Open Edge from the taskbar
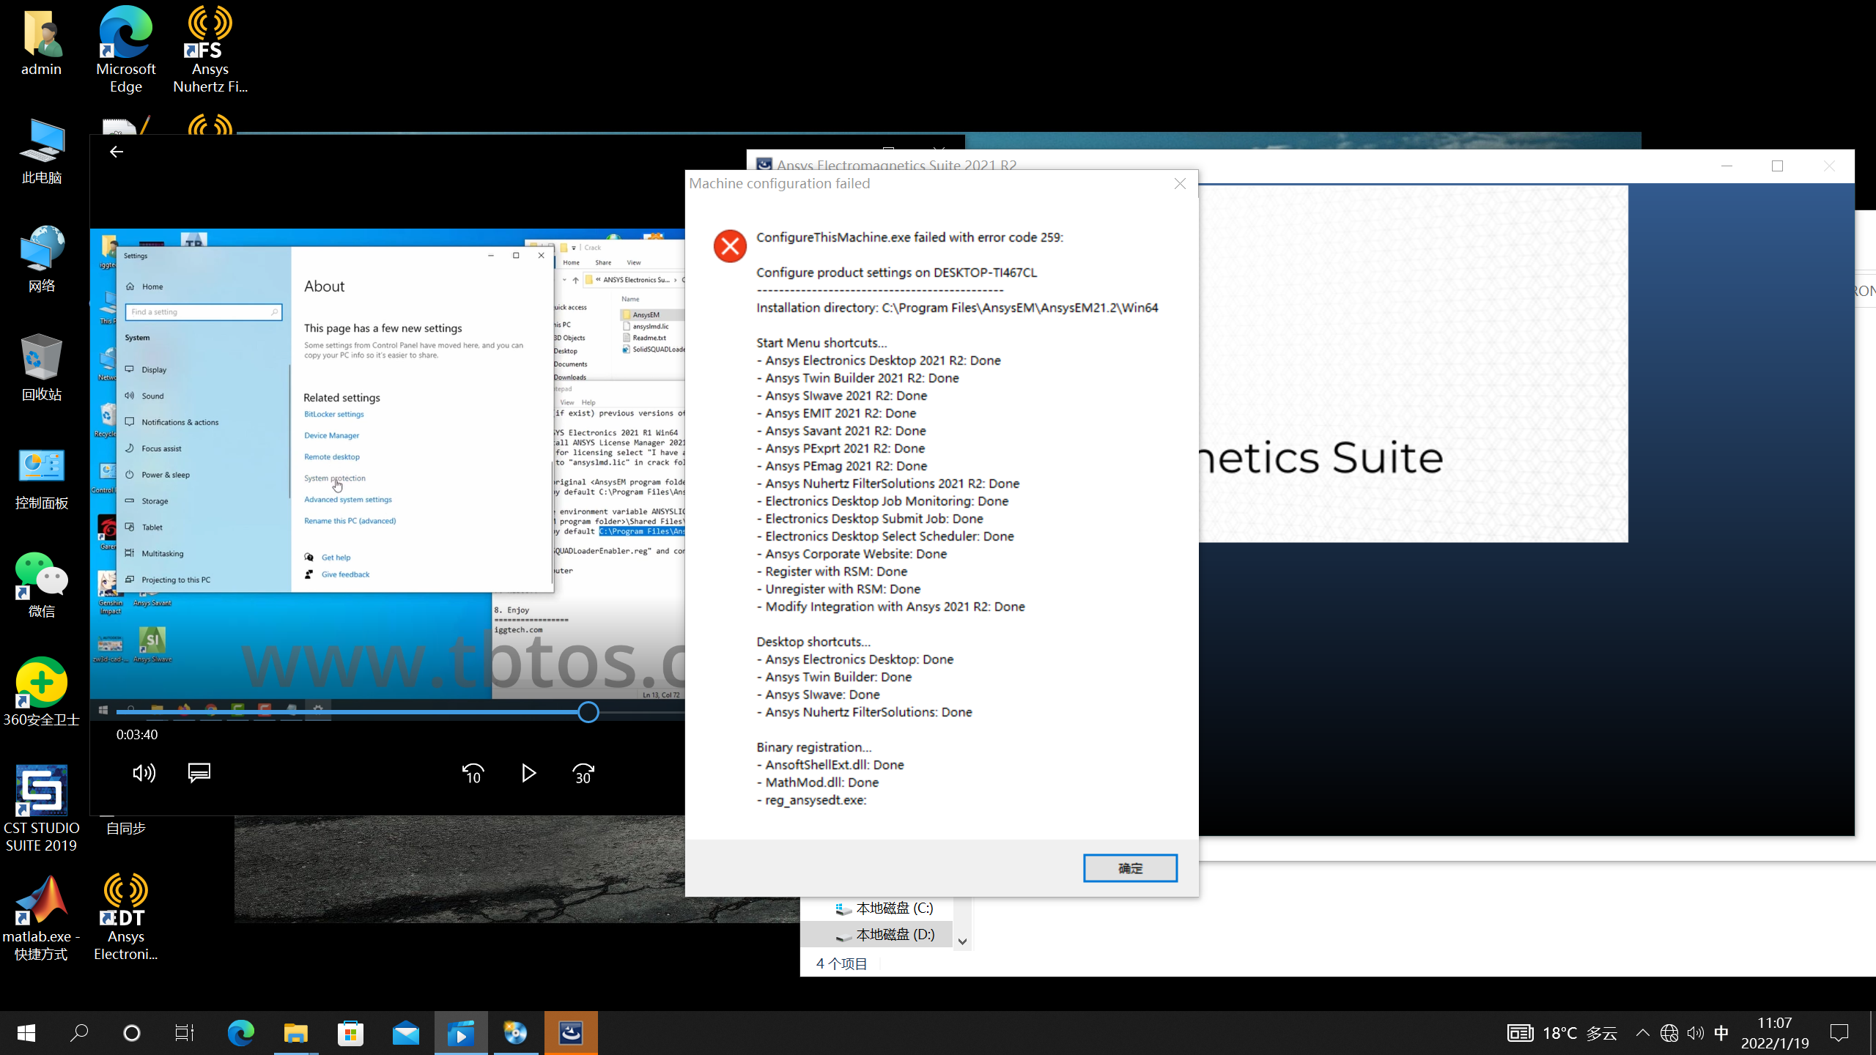Viewport: 1876px width, 1055px height. pyautogui.click(x=240, y=1033)
